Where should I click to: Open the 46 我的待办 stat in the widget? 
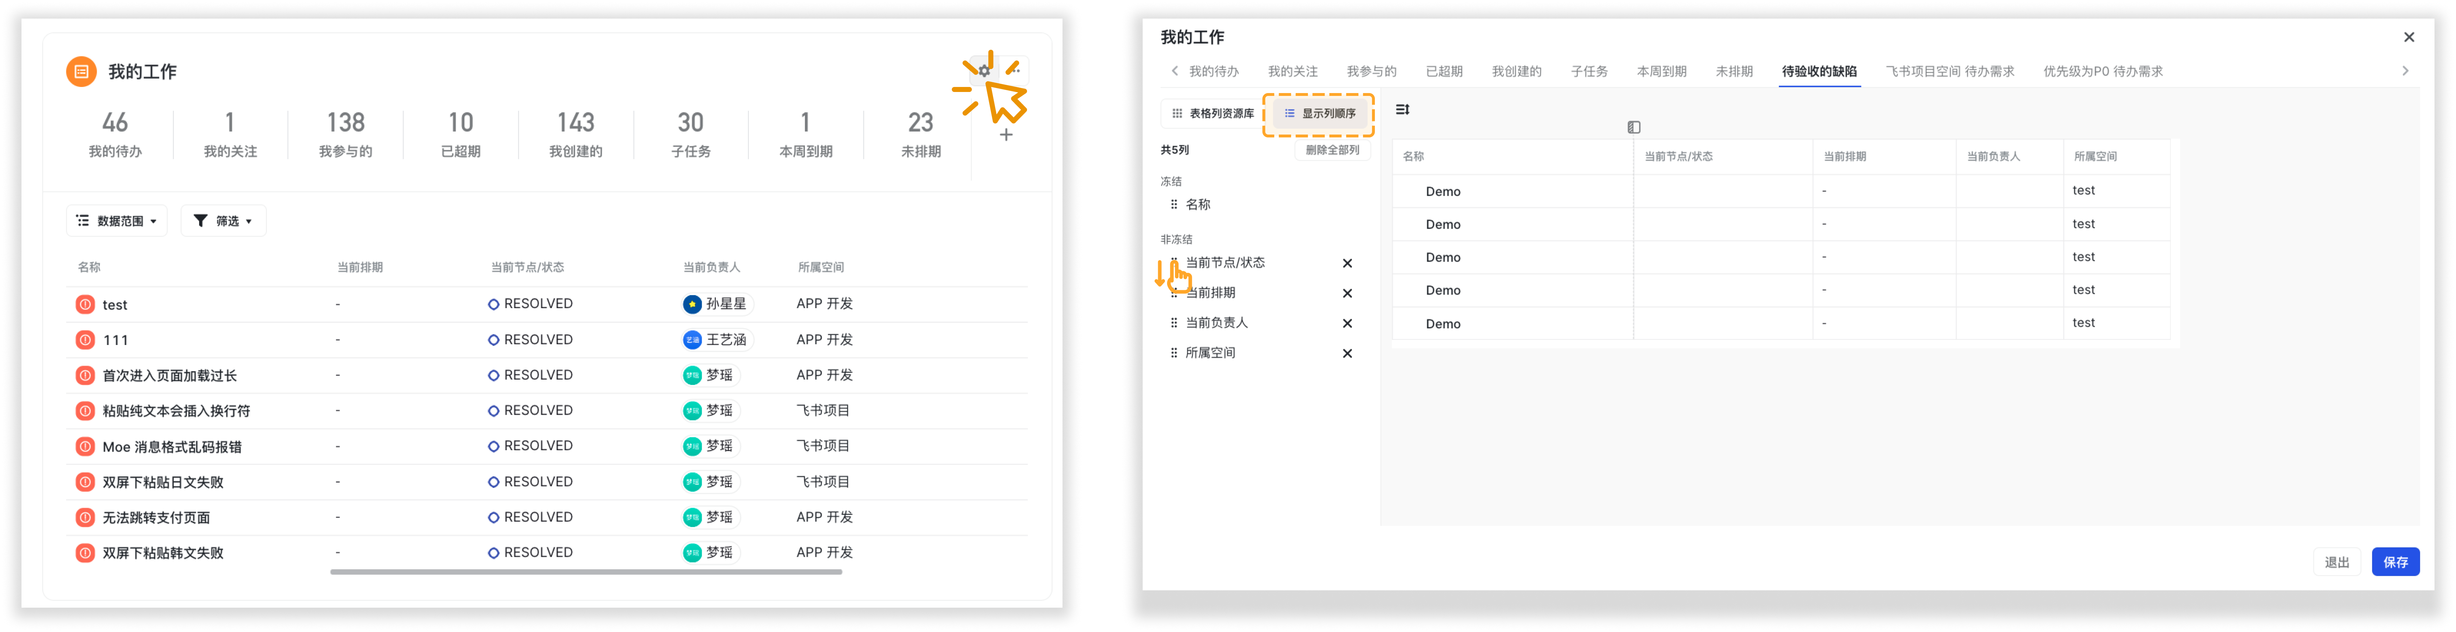(x=115, y=134)
